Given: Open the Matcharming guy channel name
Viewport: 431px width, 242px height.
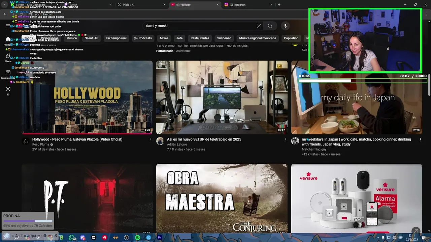Looking at the screenshot, I should [x=314, y=149].
